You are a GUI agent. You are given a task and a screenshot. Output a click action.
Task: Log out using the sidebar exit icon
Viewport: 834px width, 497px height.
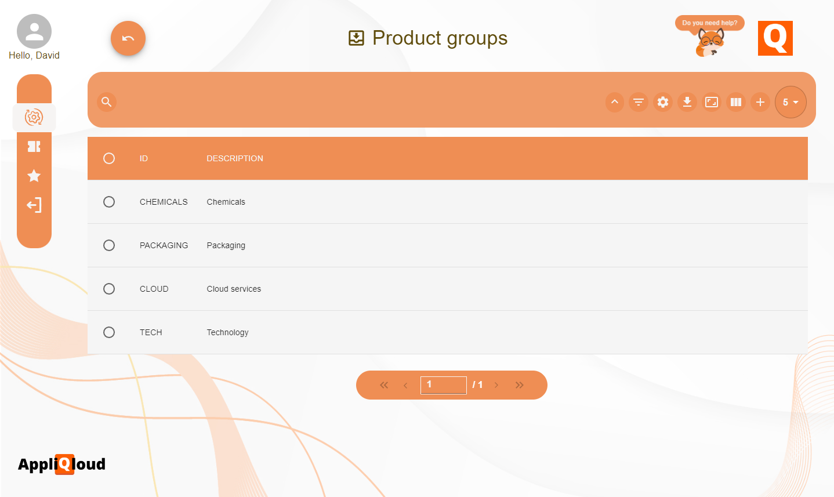34,205
